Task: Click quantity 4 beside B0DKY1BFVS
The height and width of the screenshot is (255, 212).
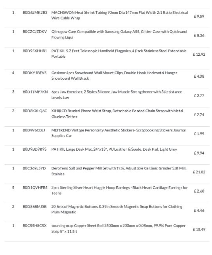Action: tap(13, 73)
